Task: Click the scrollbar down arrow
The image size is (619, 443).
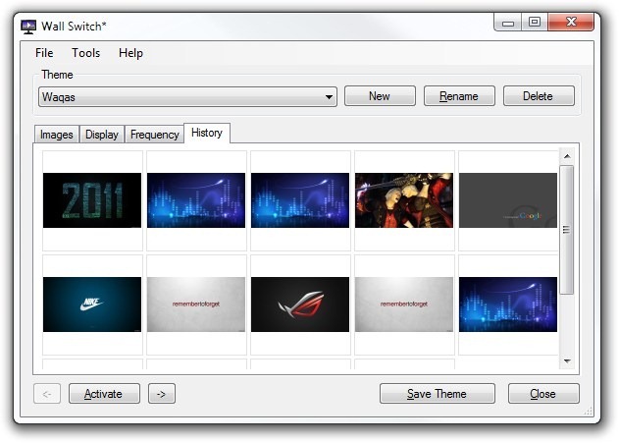Action: tap(567, 360)
